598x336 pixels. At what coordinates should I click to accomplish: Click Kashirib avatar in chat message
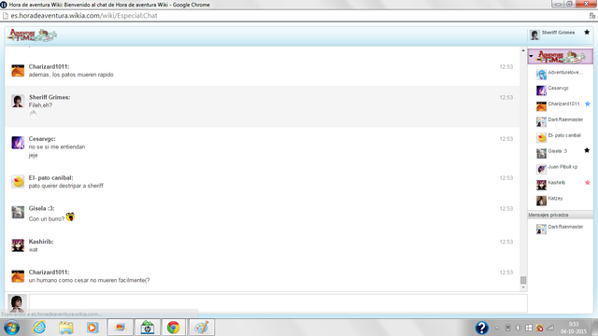coord(18,245)
